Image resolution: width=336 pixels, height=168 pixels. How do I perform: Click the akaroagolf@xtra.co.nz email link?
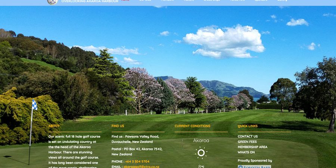(141, 167)
